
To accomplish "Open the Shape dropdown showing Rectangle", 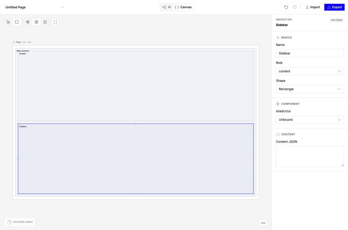I will point(310,89).
